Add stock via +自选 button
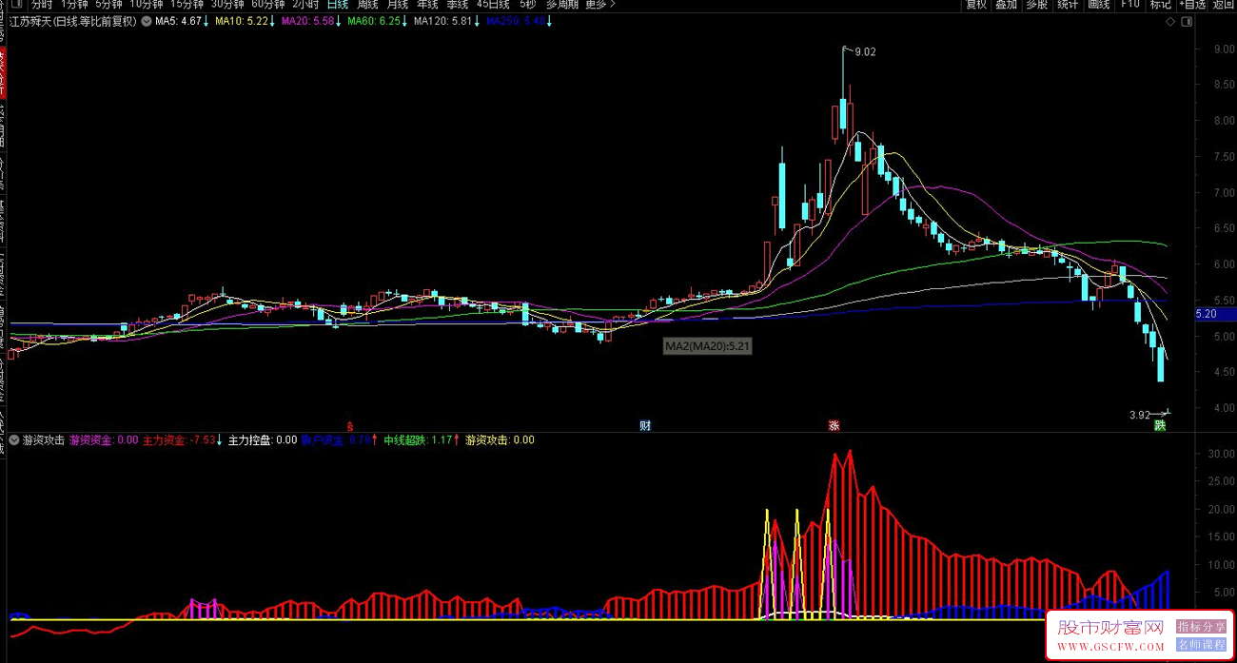Screen dimensions: 1237x663 [1192, 4]
